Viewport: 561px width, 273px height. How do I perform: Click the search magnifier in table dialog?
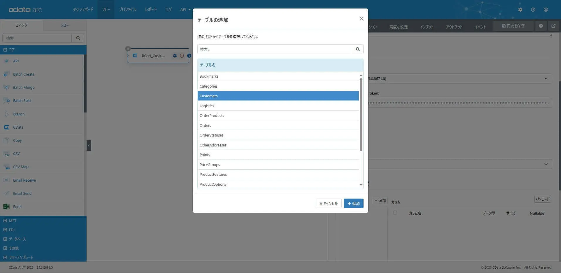click(x=357, y=49)
